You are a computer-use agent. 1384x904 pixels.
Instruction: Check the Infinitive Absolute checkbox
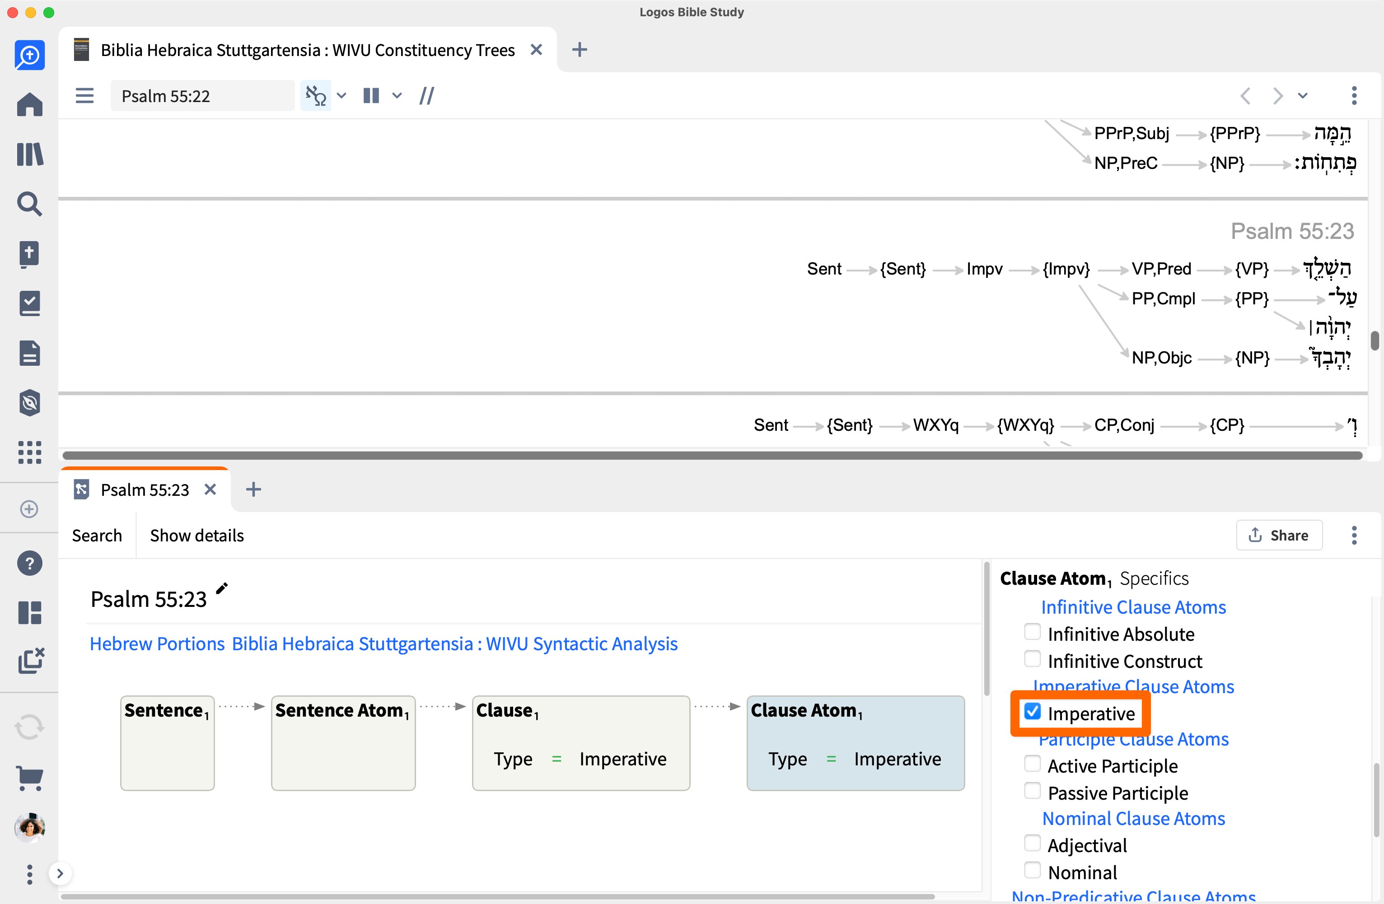click(x=1032, y=632)
